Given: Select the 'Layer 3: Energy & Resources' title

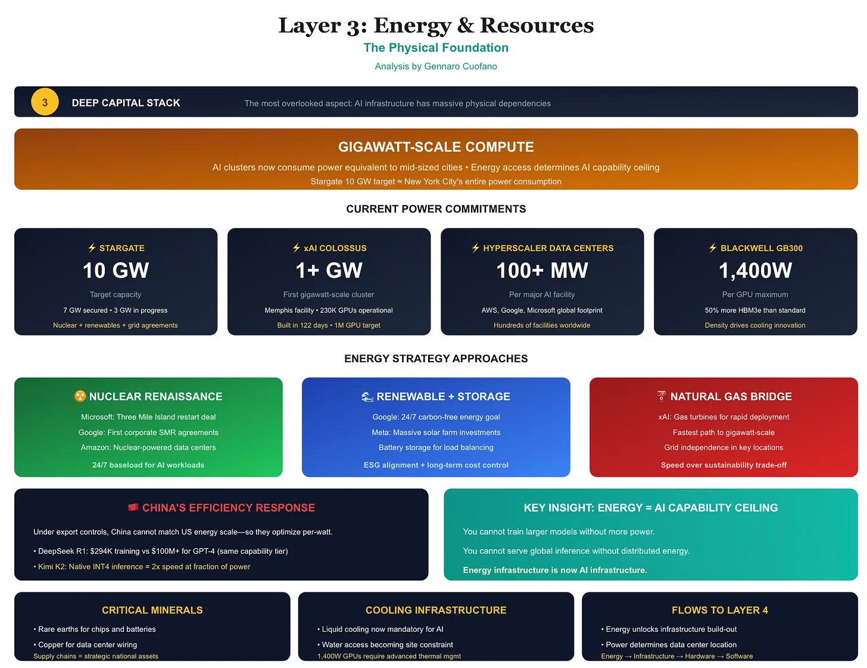Looking at the screenshot, I should (436, 25).
